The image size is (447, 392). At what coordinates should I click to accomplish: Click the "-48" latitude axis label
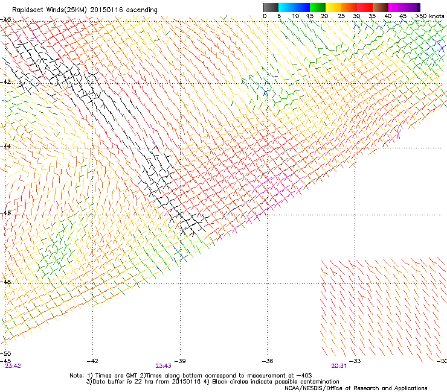pyautogui.click(x=5, y=282)
